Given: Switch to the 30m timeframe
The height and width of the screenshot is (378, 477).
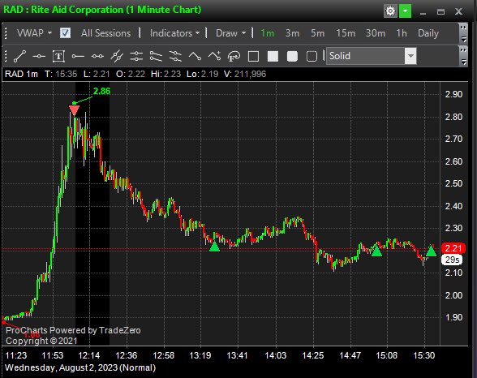Looking at the screenshot, I should [376, 32].
